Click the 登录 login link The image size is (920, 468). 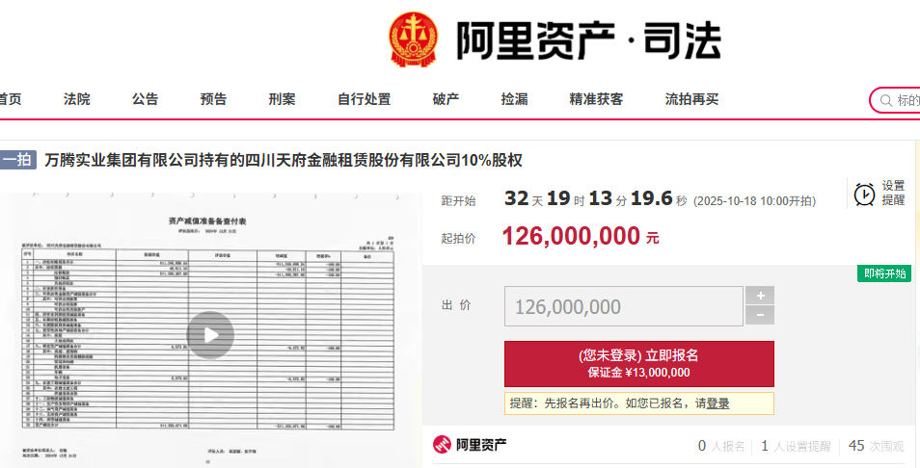[717, 404]
